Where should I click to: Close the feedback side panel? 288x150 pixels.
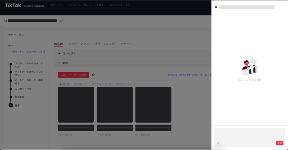(x=216, y=7)
